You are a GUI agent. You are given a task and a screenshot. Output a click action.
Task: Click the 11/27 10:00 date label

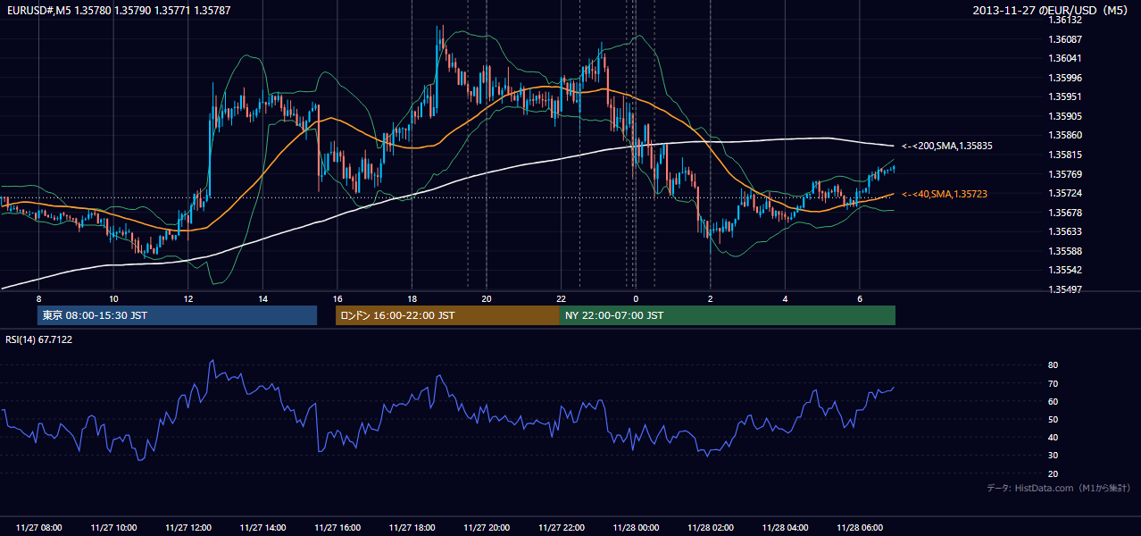pos(113,528)
